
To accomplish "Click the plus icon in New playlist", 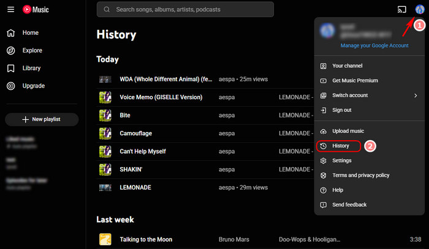I will point(26,119).
